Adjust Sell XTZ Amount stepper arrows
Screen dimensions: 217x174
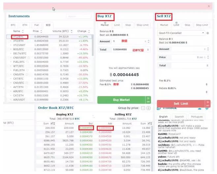(207, 49)
